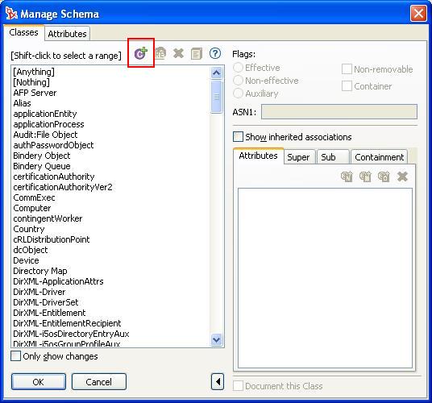
Task: Click the class list scroll up arrow
Action: pos(217,73)
